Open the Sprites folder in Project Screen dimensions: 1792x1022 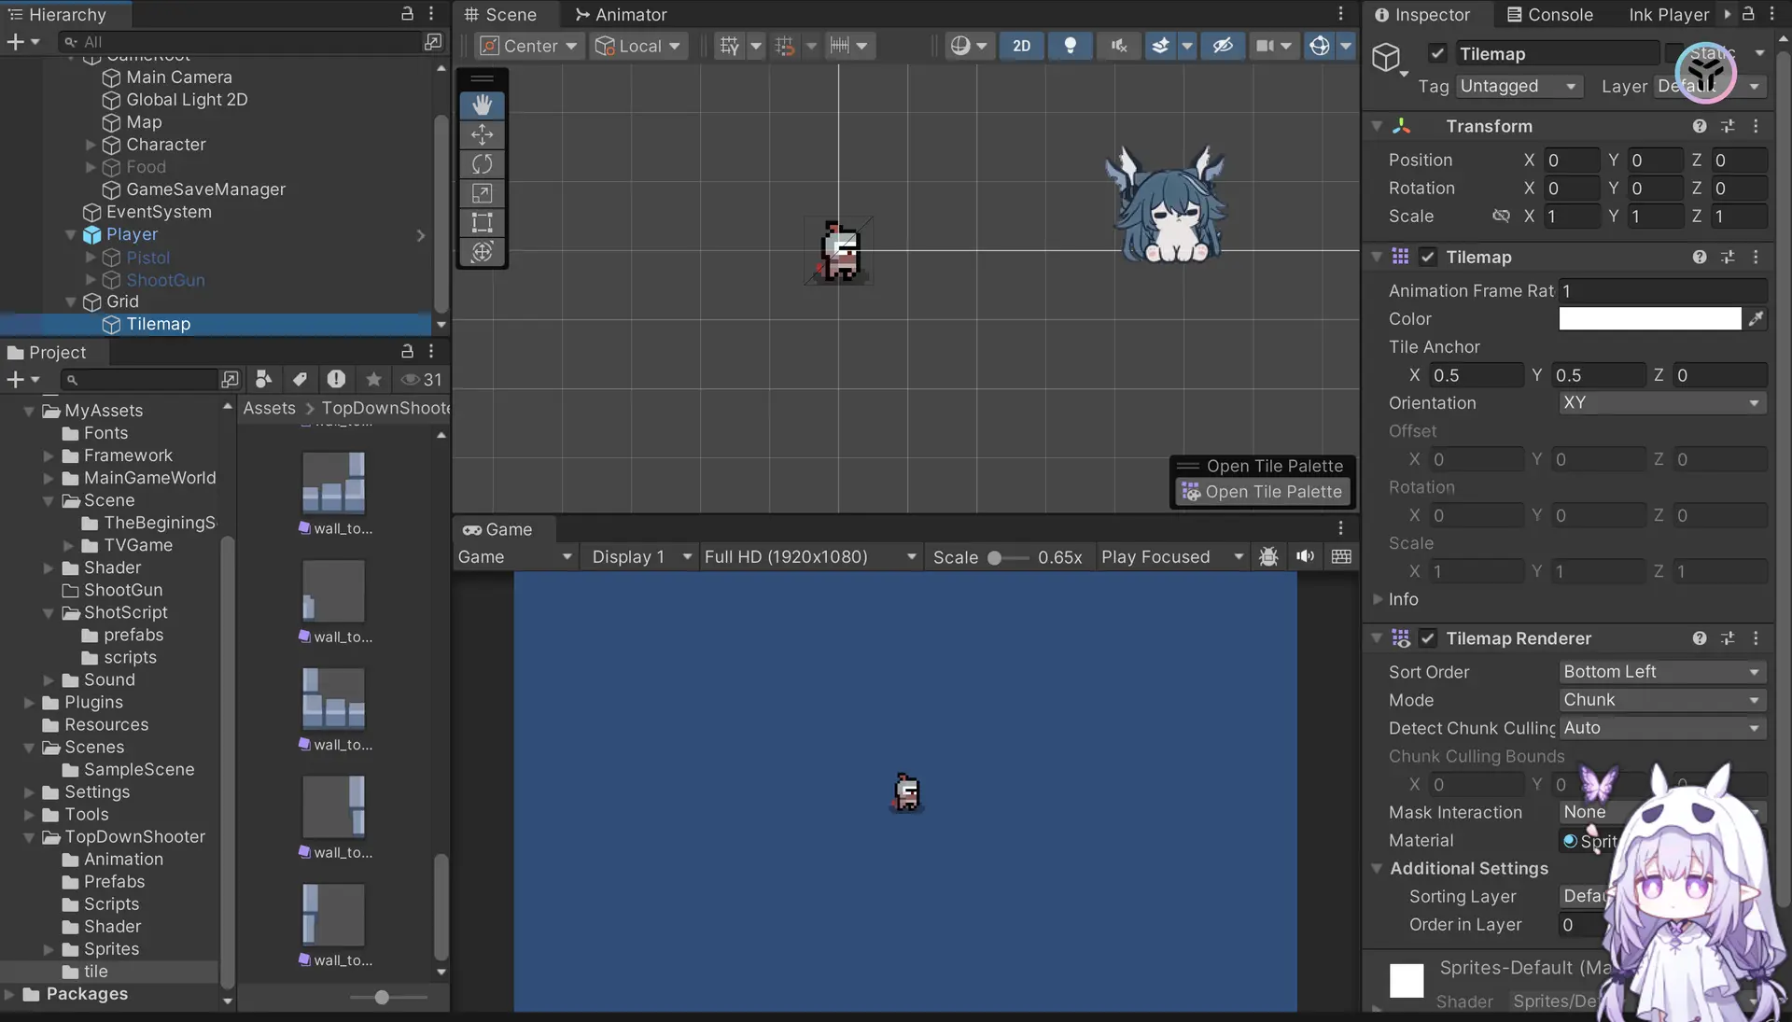click(x=111, y=949)
